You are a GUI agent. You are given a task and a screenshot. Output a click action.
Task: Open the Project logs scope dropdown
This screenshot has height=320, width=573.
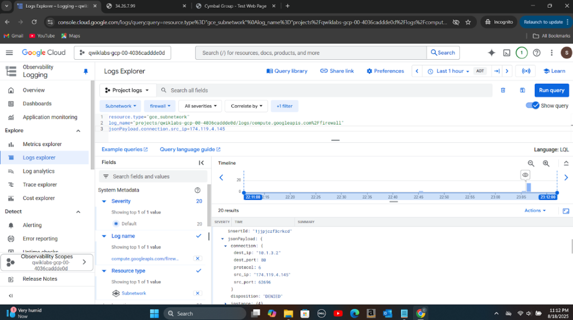[x=127, y=90]
